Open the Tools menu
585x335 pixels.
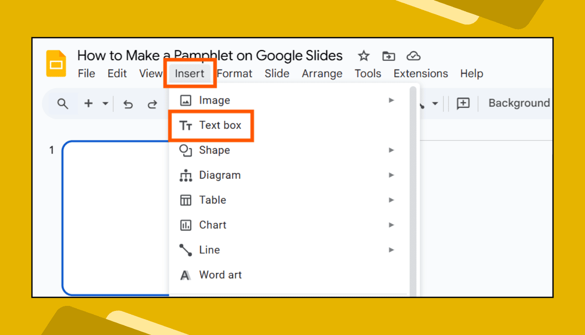point(368,73)
